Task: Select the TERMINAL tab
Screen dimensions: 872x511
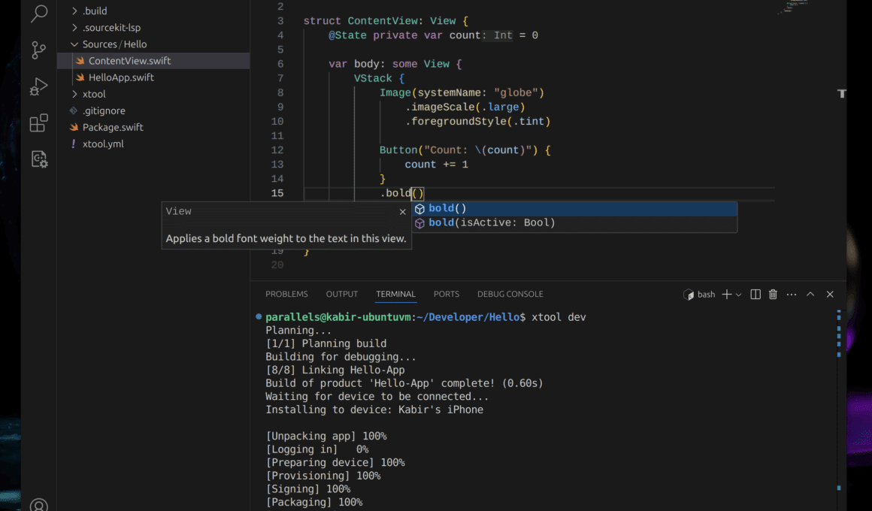Action: pos(395,294)
